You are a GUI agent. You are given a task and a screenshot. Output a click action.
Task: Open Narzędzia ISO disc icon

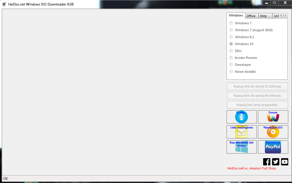click(273, 132)
